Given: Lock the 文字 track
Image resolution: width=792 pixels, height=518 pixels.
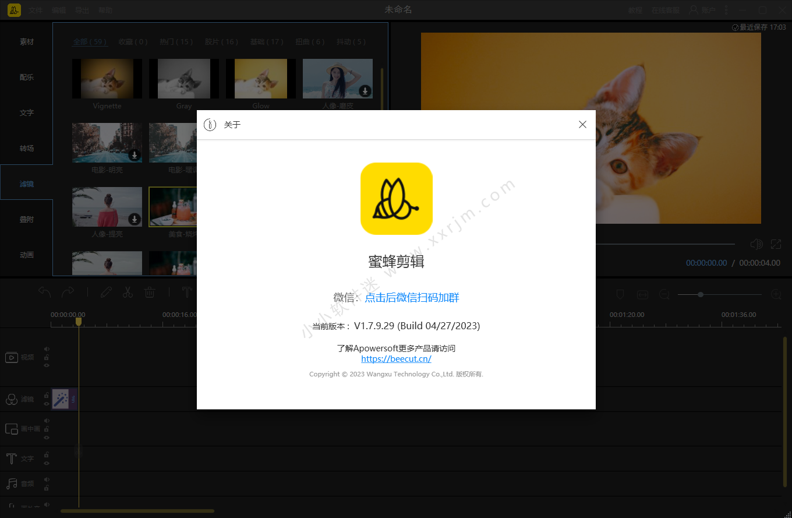Looking at the screenshot, I should tap(47, 455).
